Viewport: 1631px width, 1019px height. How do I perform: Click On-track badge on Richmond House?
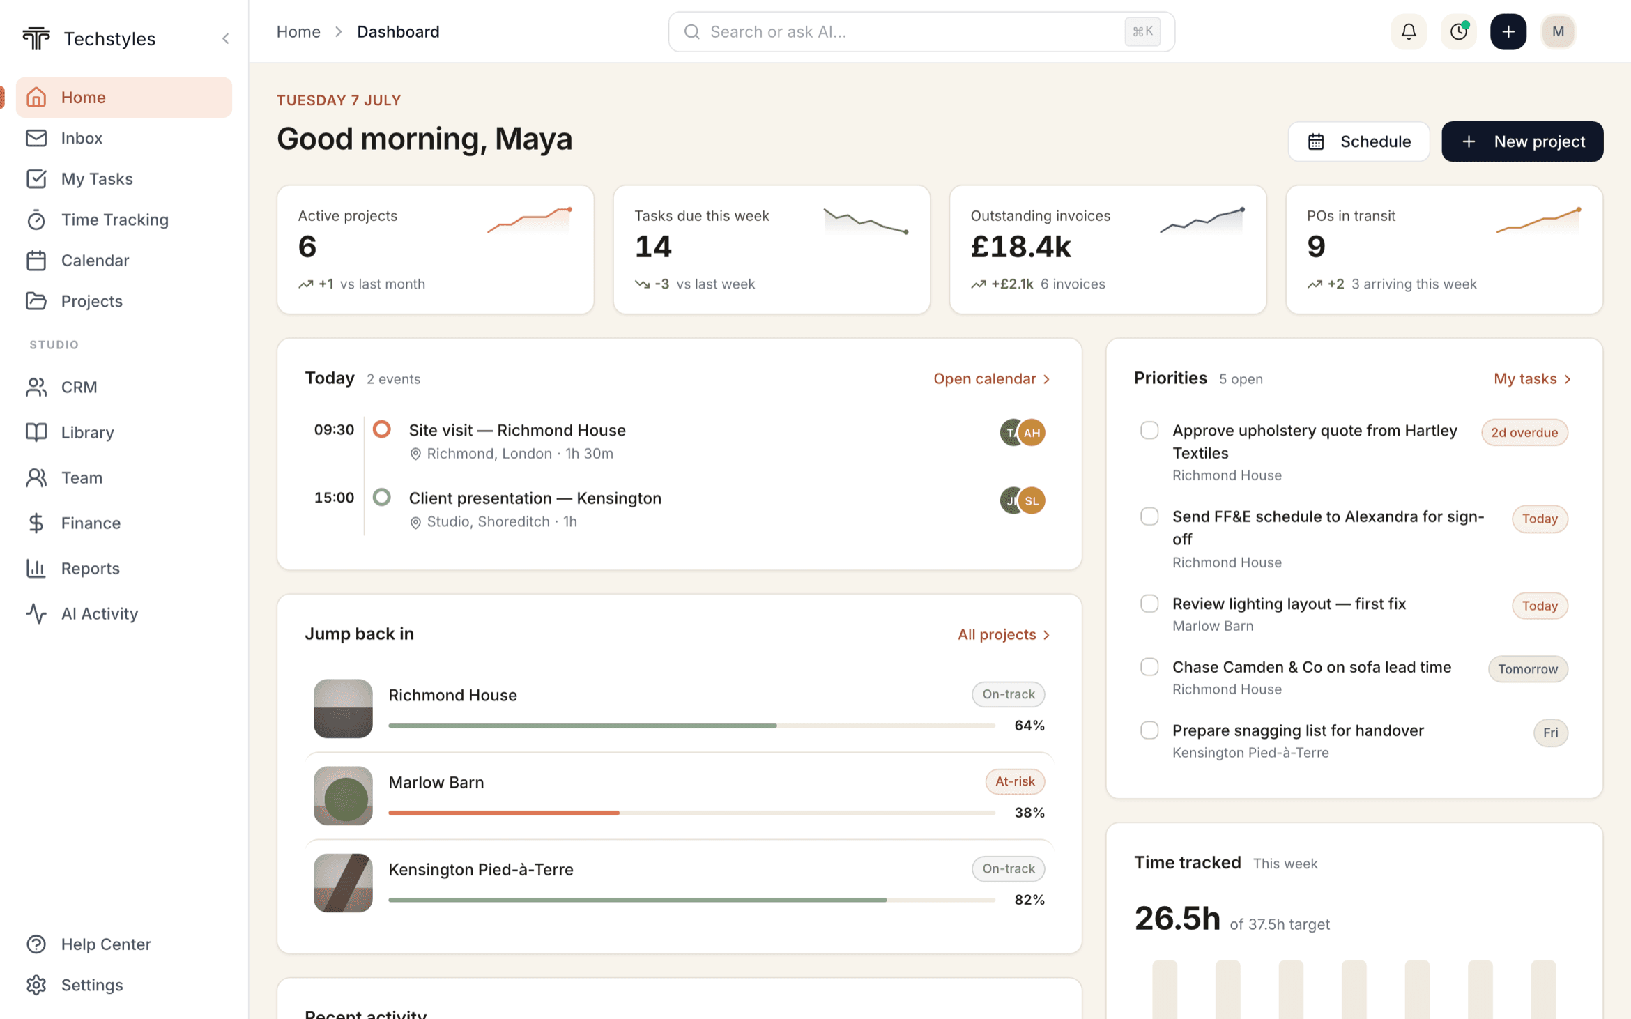1009,694
